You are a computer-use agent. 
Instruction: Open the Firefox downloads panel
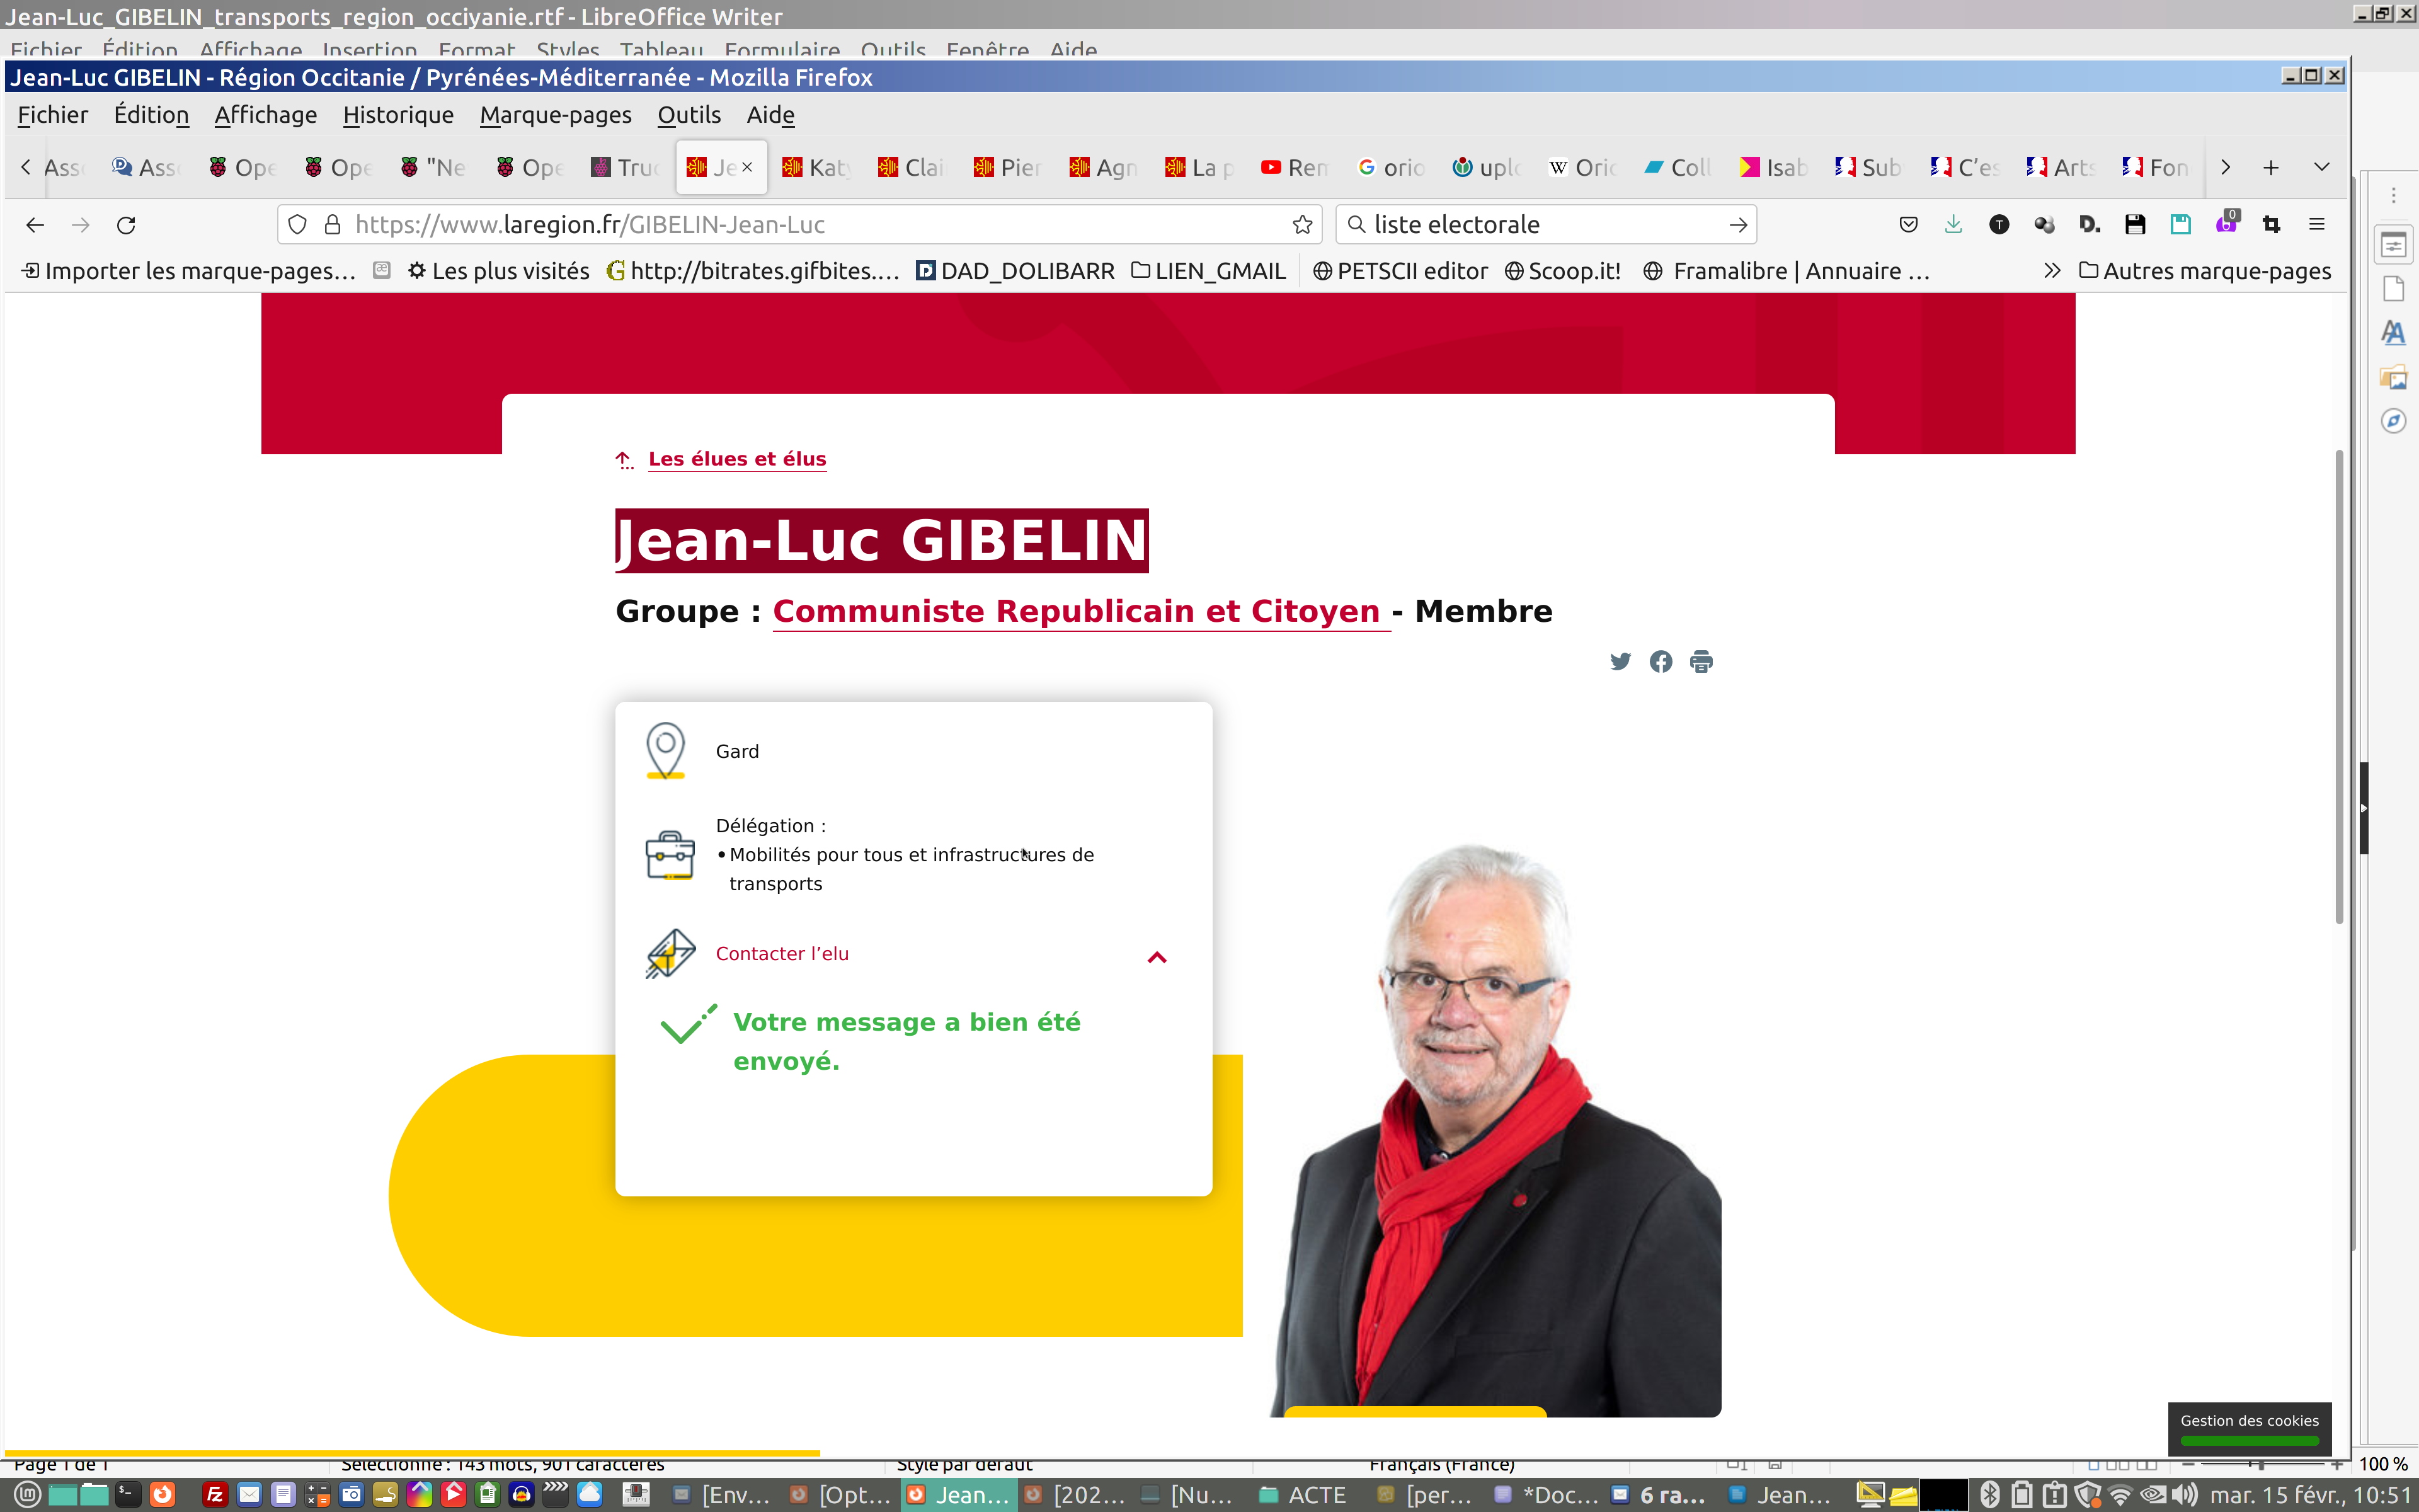1953,225
